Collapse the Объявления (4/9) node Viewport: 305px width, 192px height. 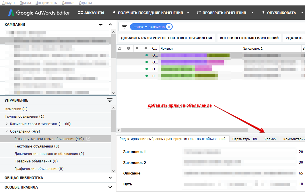(x=7, y=131)
